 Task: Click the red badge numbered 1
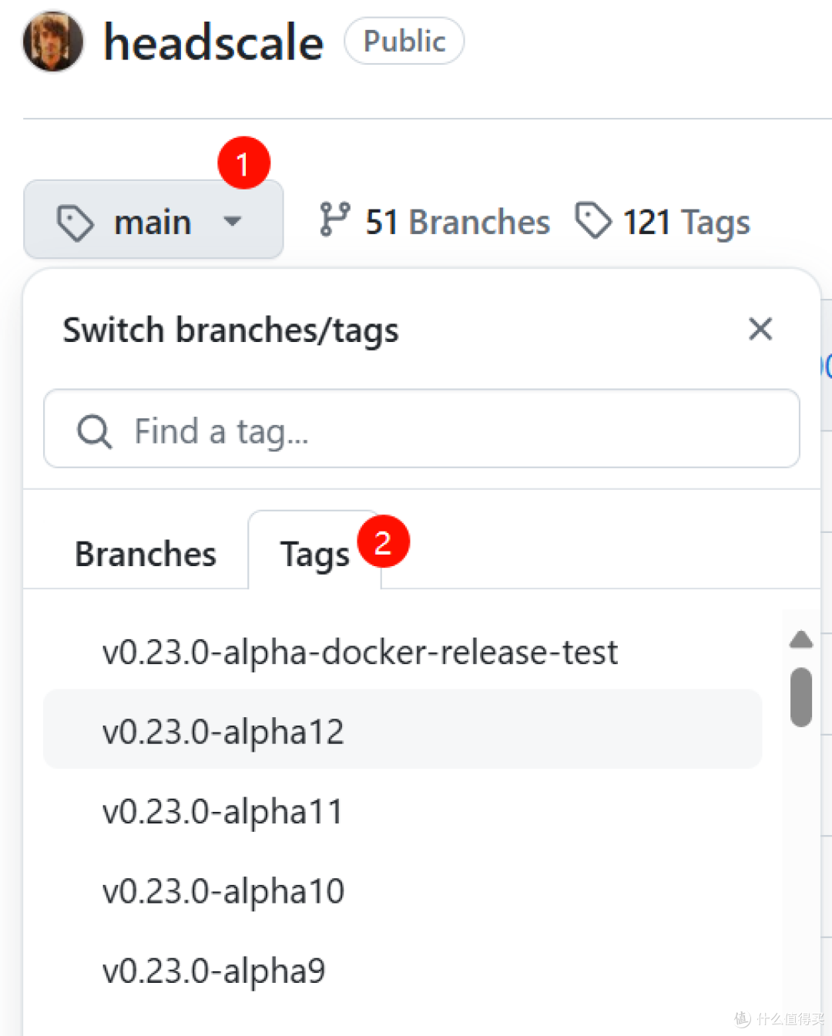[244, 162]
